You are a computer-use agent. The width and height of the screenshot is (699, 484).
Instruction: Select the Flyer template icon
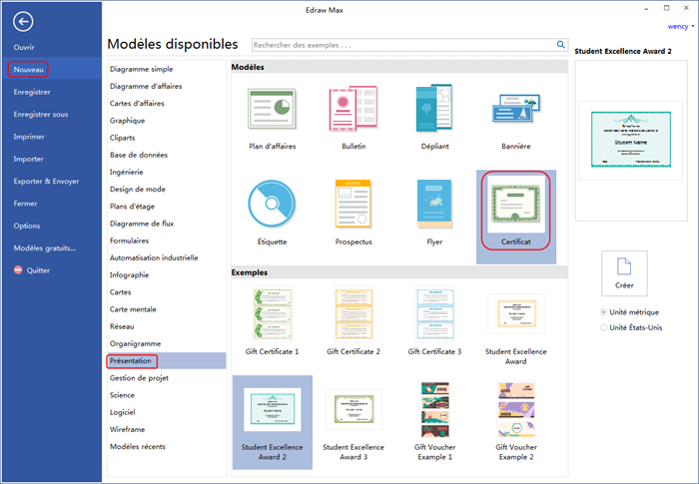434,204
